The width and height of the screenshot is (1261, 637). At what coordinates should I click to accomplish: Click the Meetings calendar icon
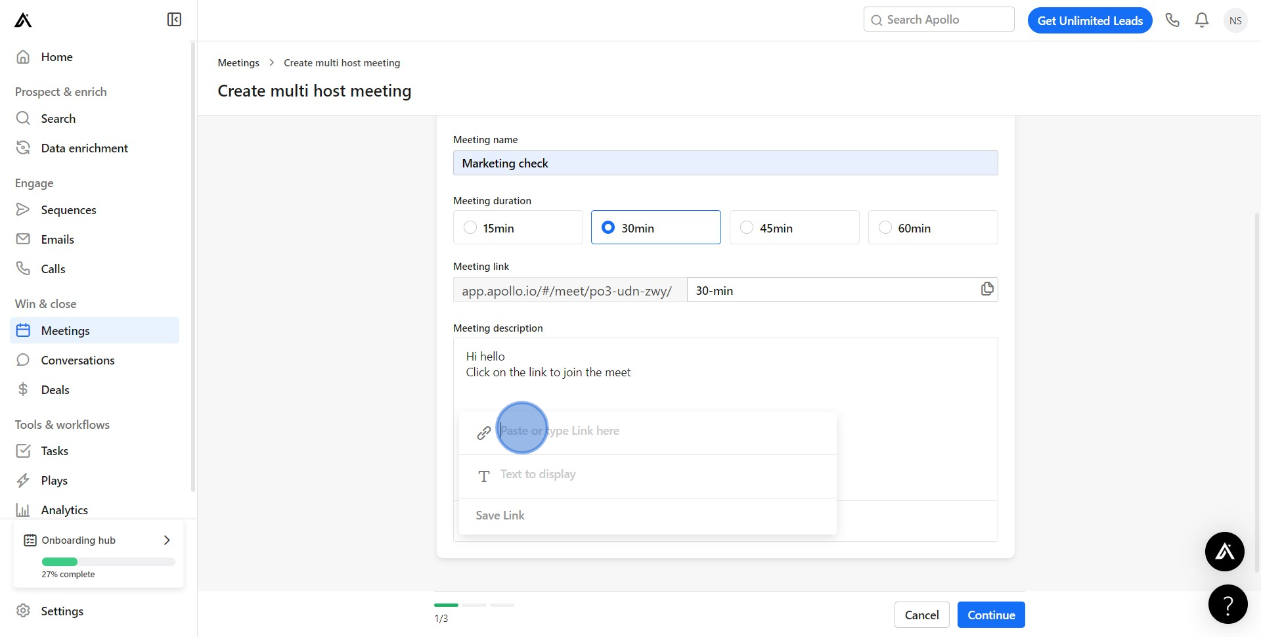pos(23,330)
